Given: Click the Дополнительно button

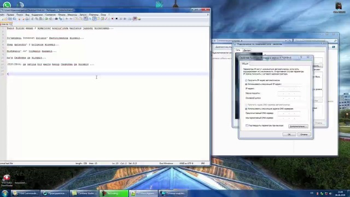Looking at the screenshot, I should pyautogui.click(x=298, y=126).
